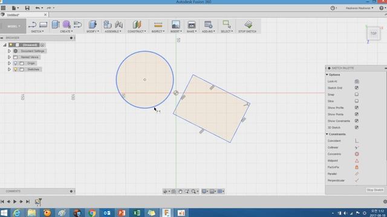This screenshot has width=387, height=217.
Task: Open Chrome from the Windows taskbar
Action: coord(92,213)
